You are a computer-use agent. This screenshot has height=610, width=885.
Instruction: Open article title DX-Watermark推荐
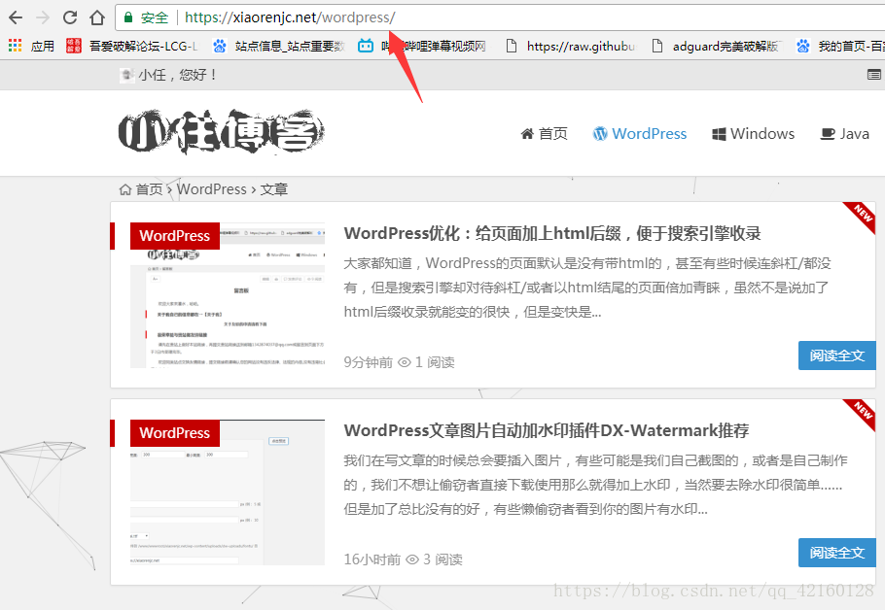pos(547,430)
